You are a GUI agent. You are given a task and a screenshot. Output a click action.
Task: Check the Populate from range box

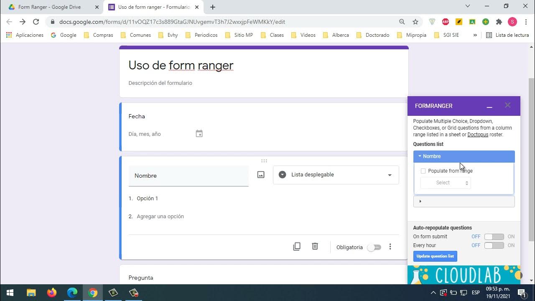click(x=423, y=171)
